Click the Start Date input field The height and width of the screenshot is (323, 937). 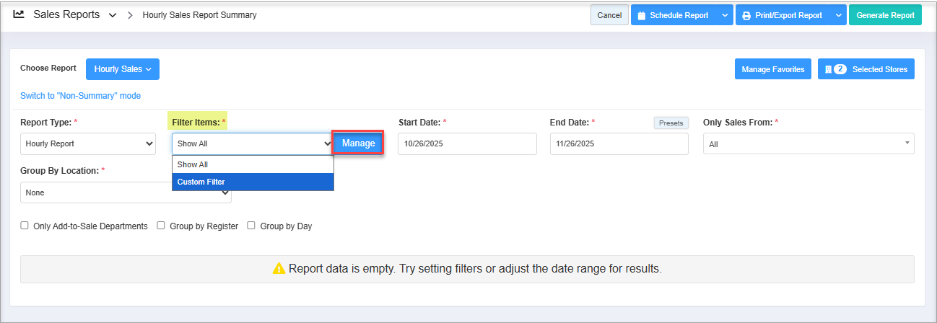pyautogui.click(x=467, y=143)
